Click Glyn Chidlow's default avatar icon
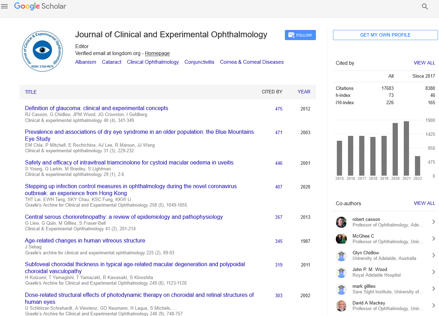Screen dimensions: 439x316 point(341,255)
